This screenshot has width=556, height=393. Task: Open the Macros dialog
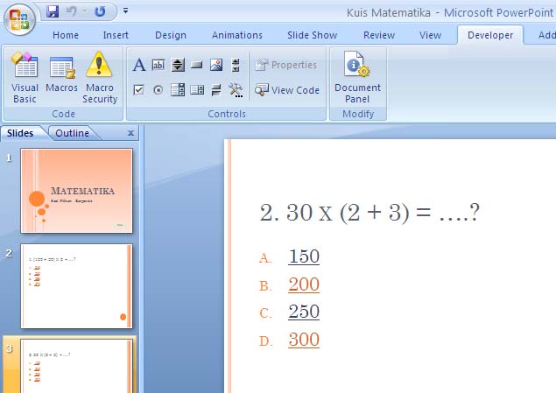pyautogui.click(x=62, y=77)
